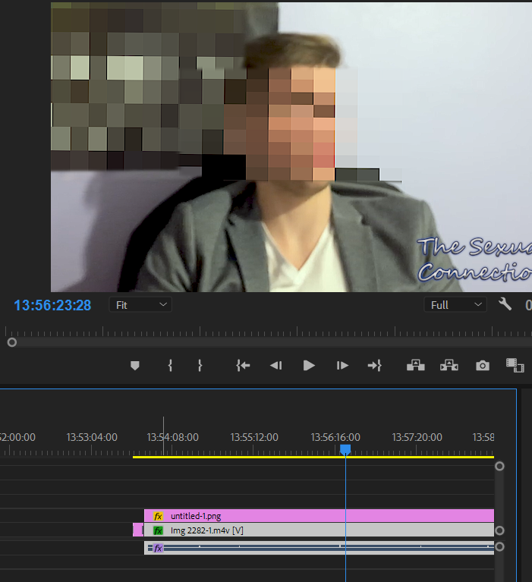532x582 pixels.
Task: Select the untitled-1.png clip
Action: [319, 516]
